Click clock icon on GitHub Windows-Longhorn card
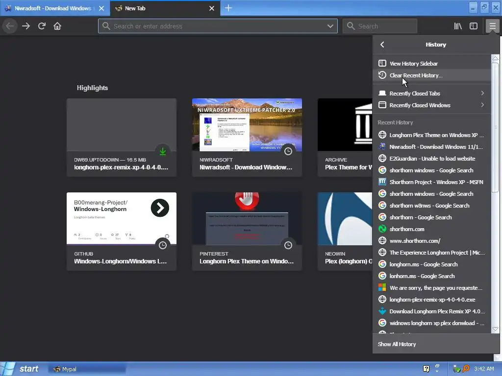This screenshot has width=502, height=376. 163,245
